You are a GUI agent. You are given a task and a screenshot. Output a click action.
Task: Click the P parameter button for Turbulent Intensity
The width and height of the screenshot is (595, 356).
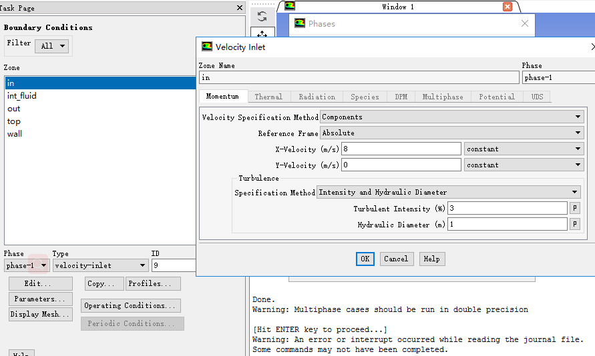tap(574, 209)
